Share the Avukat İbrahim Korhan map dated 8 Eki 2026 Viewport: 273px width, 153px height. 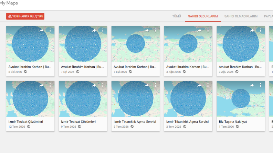(x=41, y=31)
